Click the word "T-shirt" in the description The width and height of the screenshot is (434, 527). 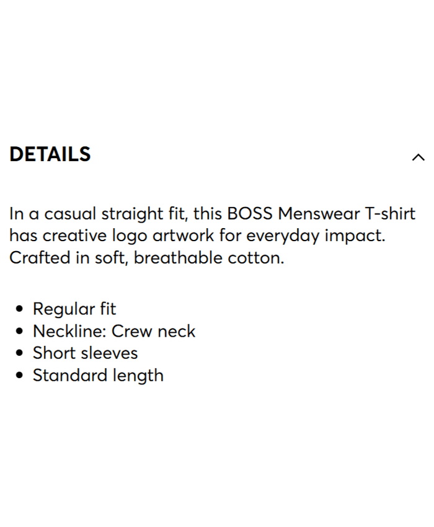pyautogui.click(x=389, y=214)
